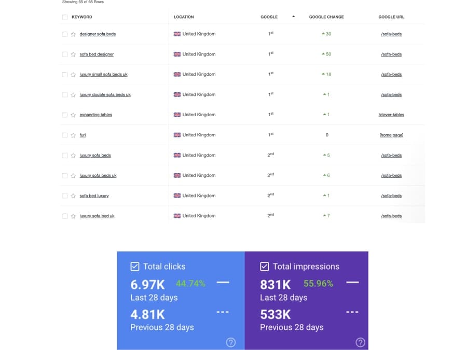Star the 'luxury double sofa beds uk' keyword
The width and height of the screenshot is (467, 350).
point(73,95)
